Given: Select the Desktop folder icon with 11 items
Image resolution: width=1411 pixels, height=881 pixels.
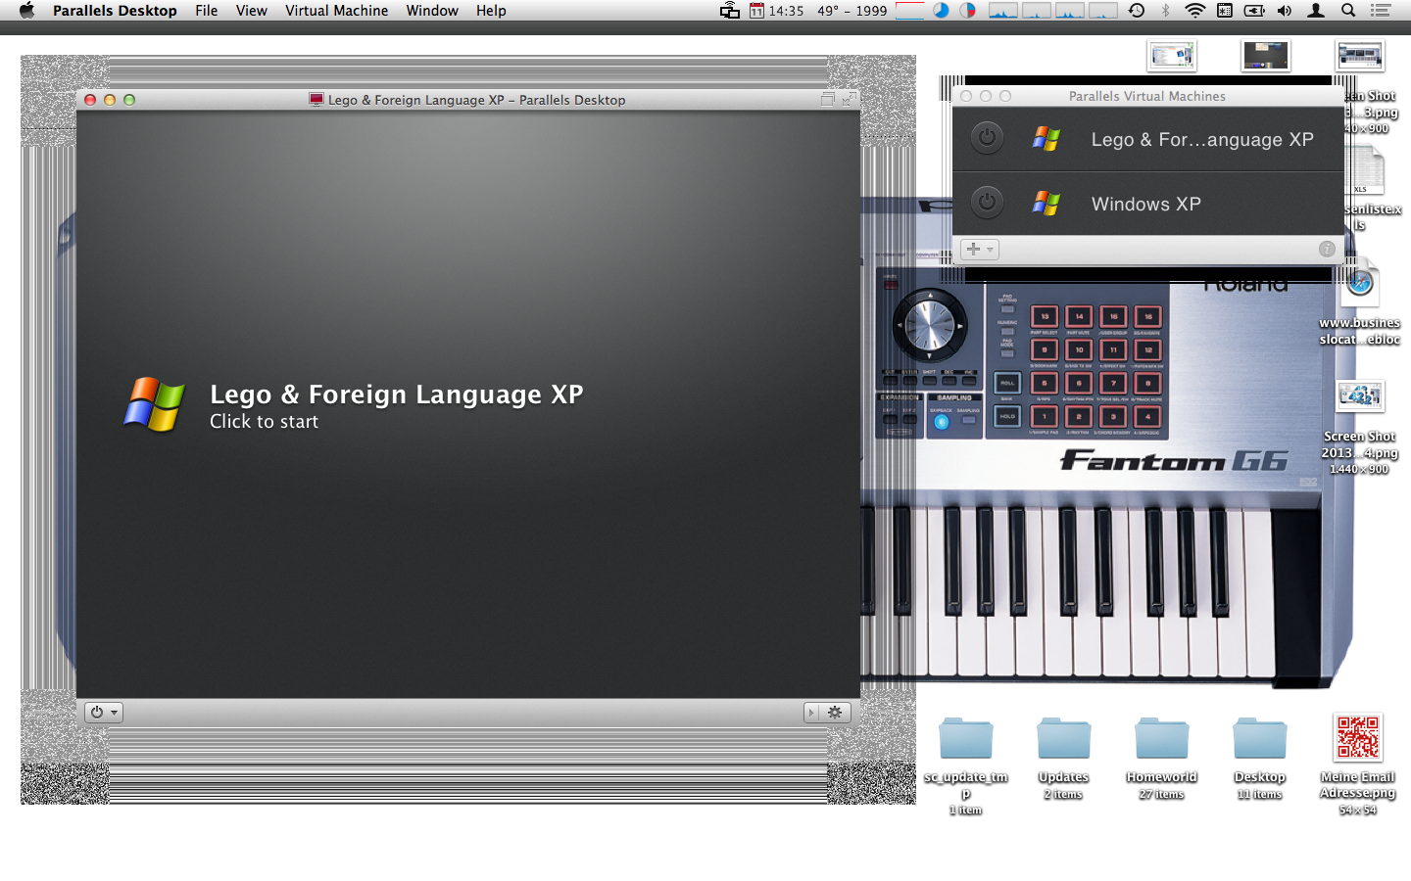Looking at the screenshot, I should point(1259,739).
